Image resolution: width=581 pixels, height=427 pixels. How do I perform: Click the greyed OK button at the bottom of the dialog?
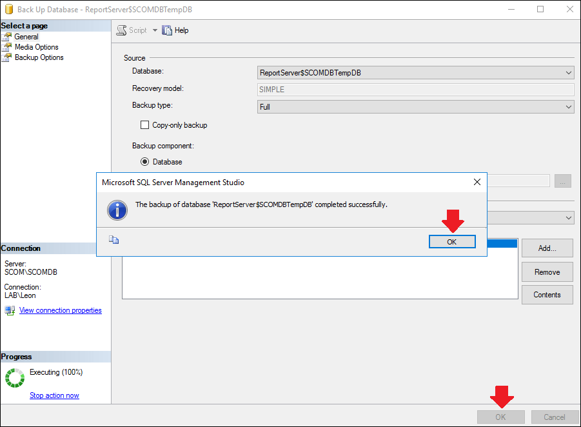(x=501, y=417)
